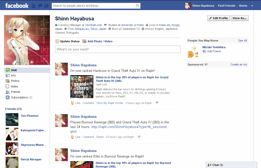Focus the search for people, places and things field

pyautogui.click(x=93, y=6)
